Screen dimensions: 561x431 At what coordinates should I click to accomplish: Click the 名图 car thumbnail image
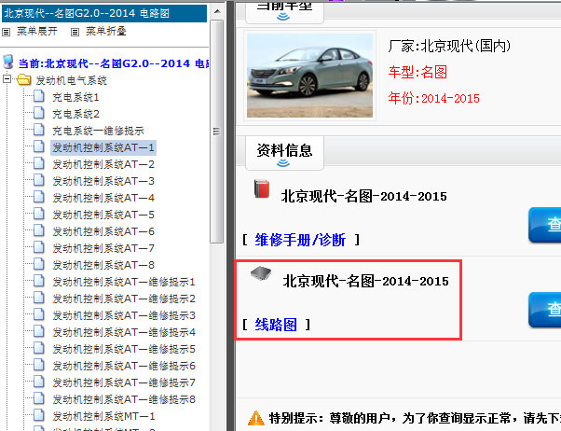click(309, 76)
